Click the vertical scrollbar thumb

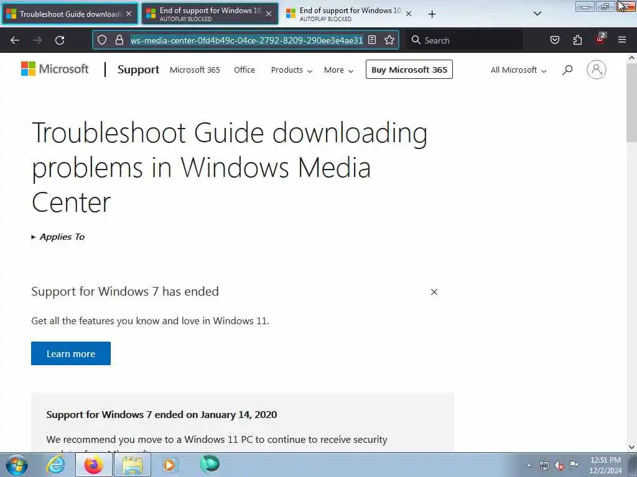click(631, 102)
